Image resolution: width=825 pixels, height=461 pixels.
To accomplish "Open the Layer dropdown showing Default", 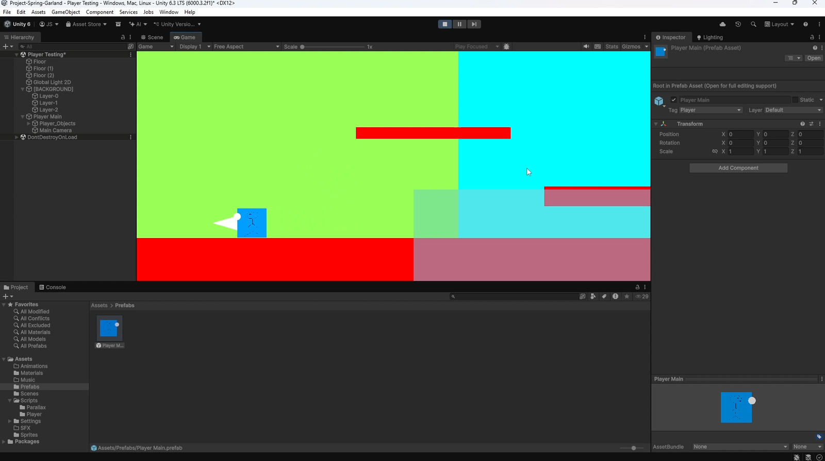I will click(793, 110).
